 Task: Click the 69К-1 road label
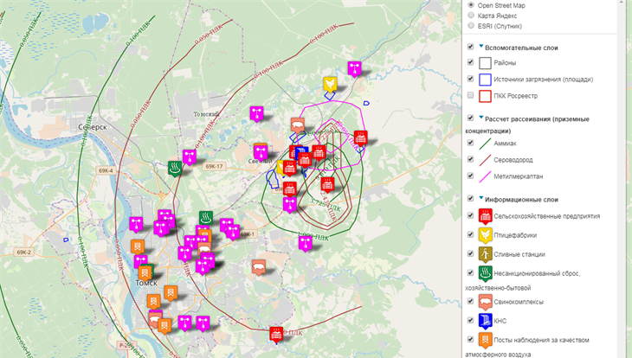[x=247, y=234]
